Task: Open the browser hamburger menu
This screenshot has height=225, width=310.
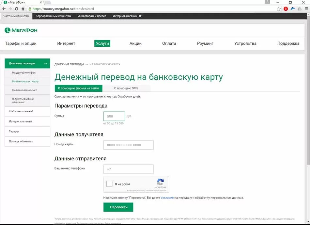Action: click(307, 9)
